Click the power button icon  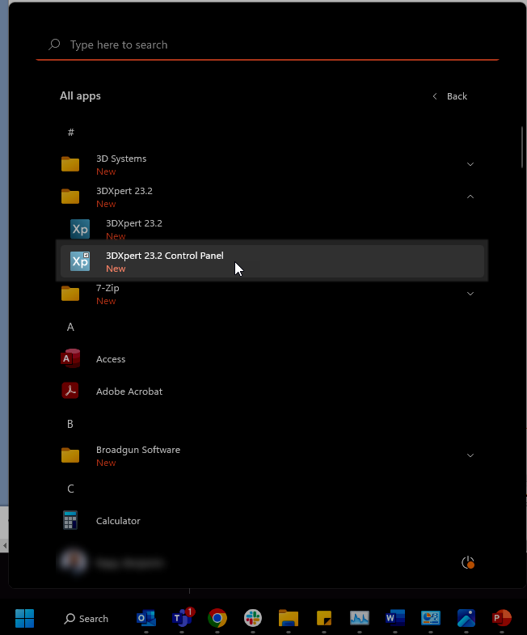(467, 562)
